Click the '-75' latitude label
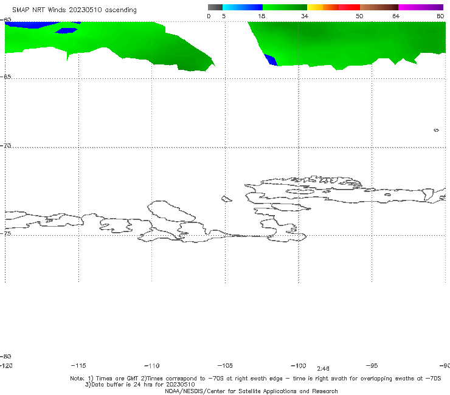This screenshot has height=395, width=450. click(x=5, y=233)
